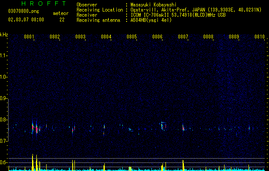Click the 0804 time marker
The image size is (269, 171).
pos(106,37)
